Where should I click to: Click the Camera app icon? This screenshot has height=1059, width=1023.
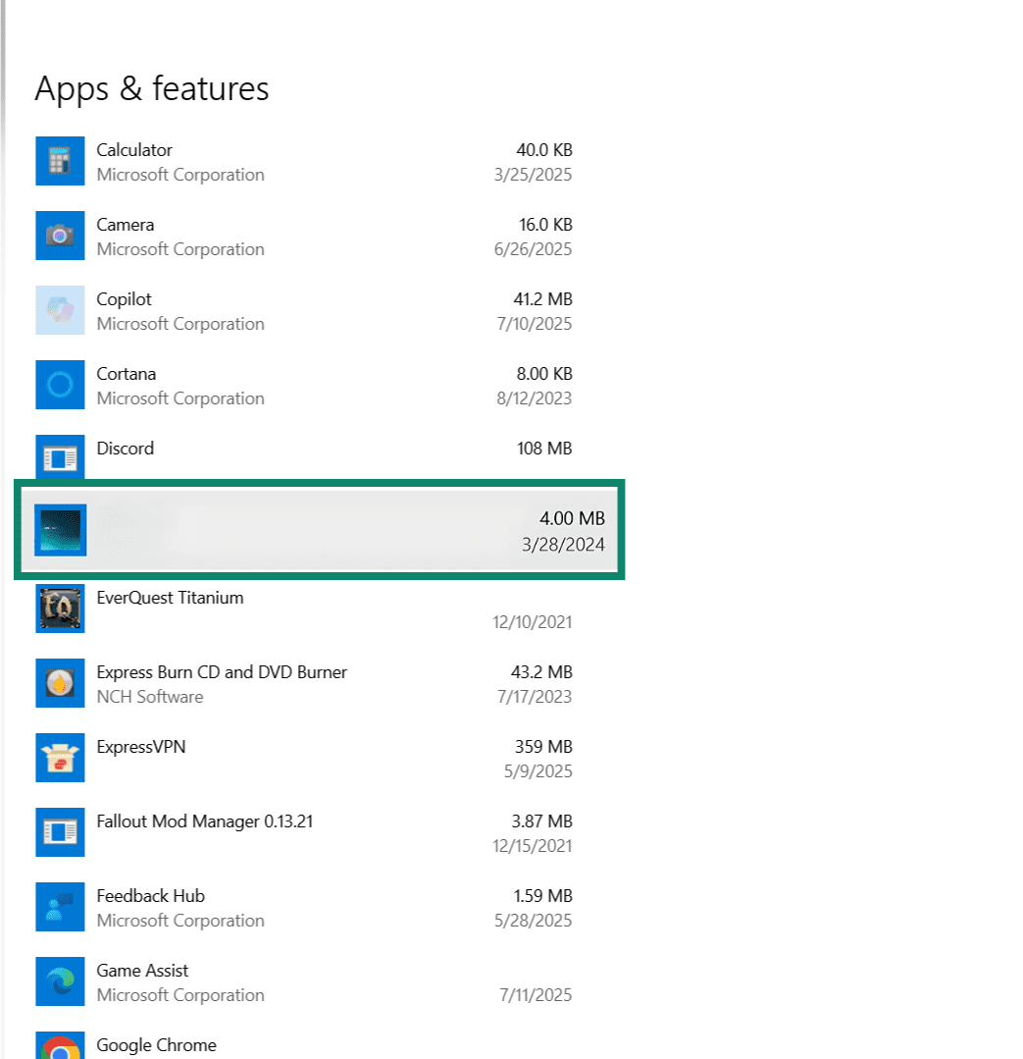60,236
